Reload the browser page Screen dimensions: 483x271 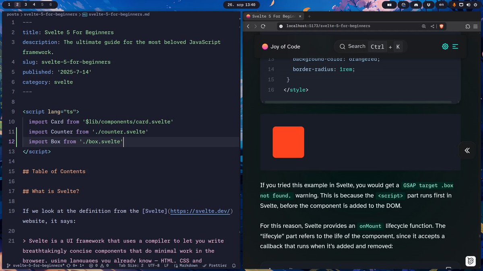pyautogui.click(x=263, y=26)
